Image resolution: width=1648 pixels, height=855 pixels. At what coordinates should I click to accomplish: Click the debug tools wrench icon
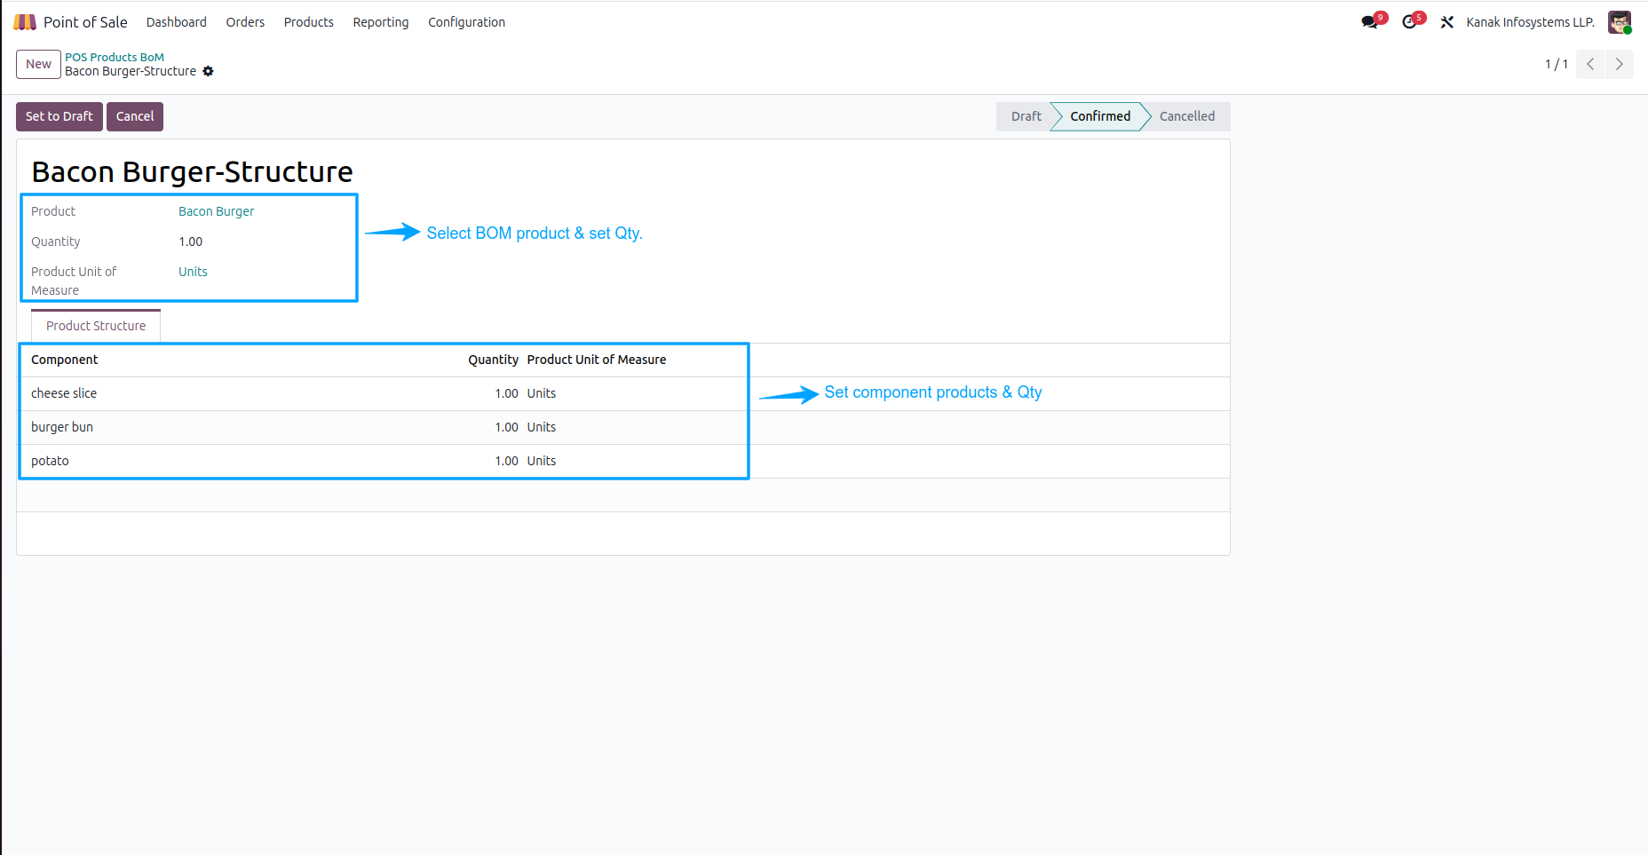pyautogui.click(x=1447, y=22)
